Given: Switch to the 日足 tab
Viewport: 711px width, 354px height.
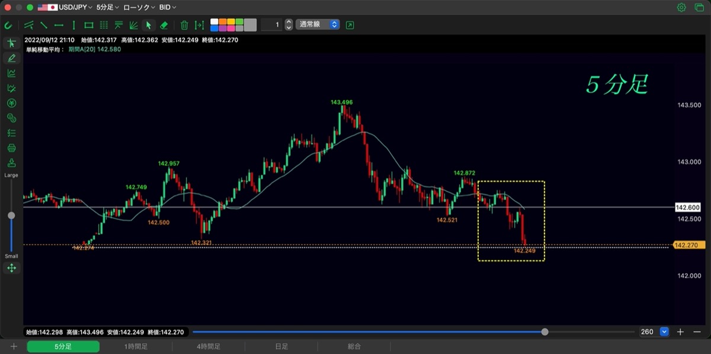Looking at the screenshot, I should (x=281, y=346).
